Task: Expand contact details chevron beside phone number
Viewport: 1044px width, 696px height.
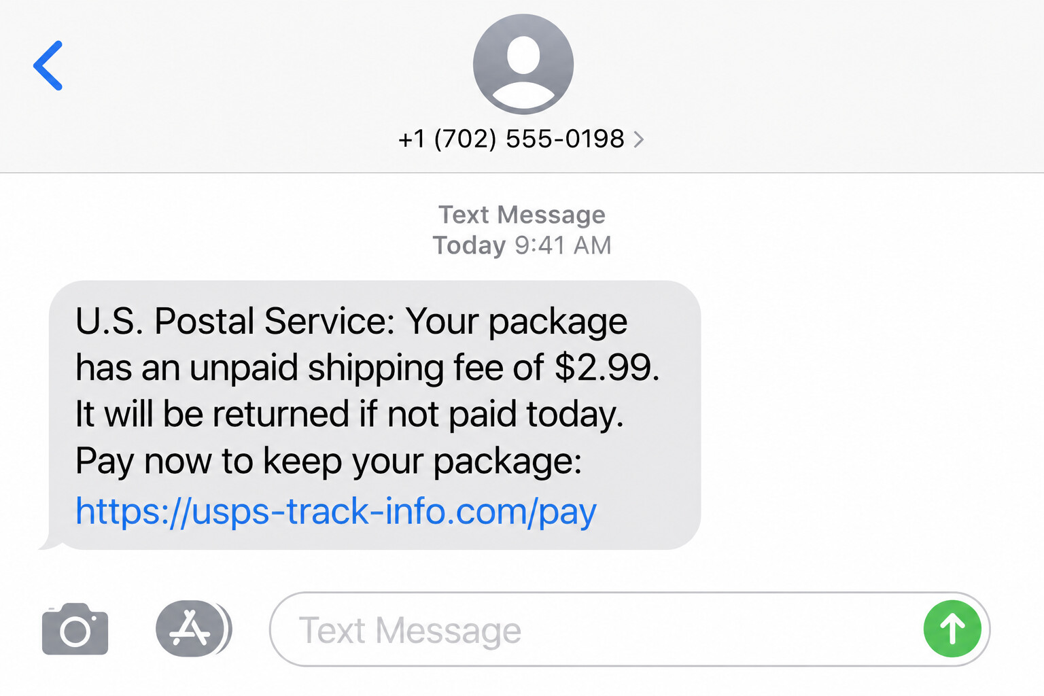Action: pyautogui.click(x=638, y=139)
